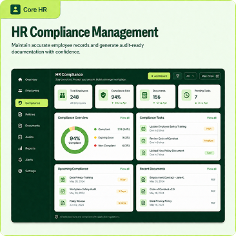The height and width of the screenshot is (236, 236).
Task: Click the Employees people icon
Action: [x=20, y=91]
